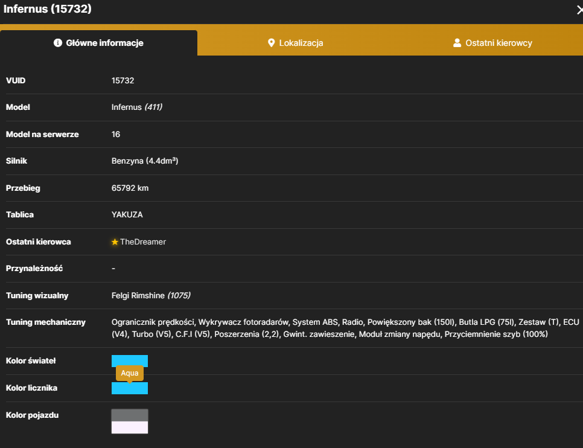Click the Tuning mechaniczny parts list text
Screen dimensions: 583x448
345,328
